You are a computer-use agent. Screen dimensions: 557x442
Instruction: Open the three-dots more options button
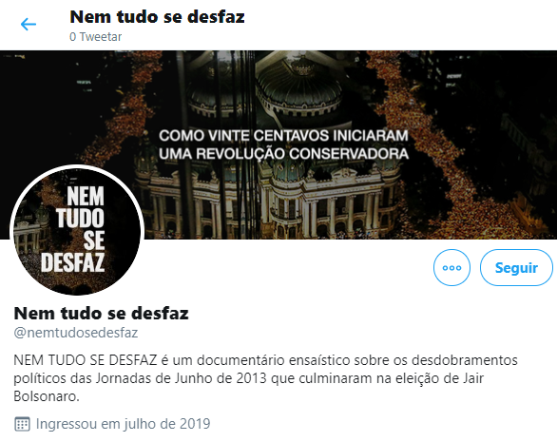point(451,267)
